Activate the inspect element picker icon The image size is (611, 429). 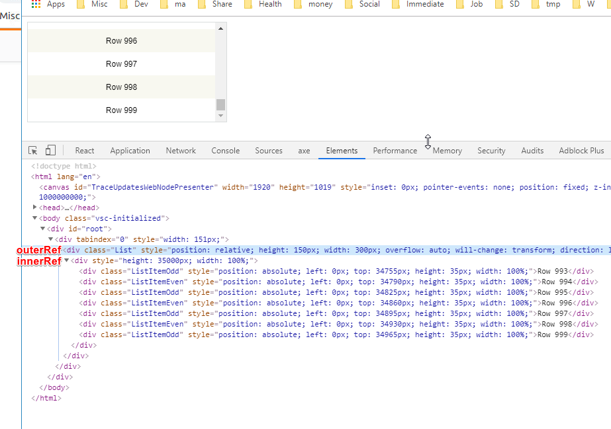(32, 151)
